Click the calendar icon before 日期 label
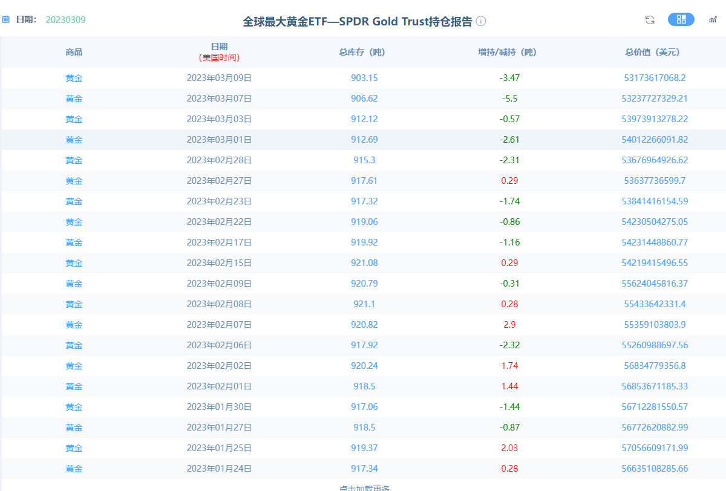 [7, 19]
